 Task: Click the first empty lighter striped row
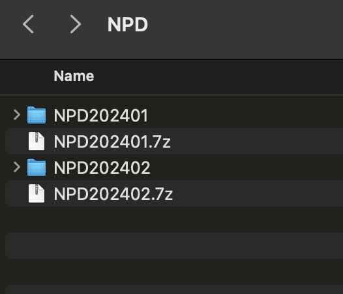point(174,246)
